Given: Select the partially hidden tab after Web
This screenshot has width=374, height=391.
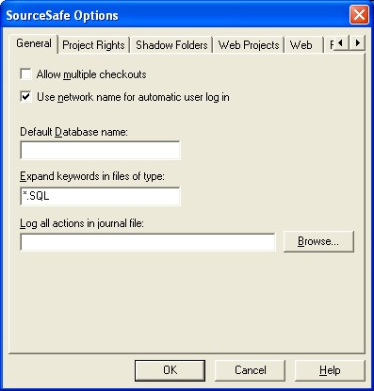Looking at the screenshot, I should (330, 45).
